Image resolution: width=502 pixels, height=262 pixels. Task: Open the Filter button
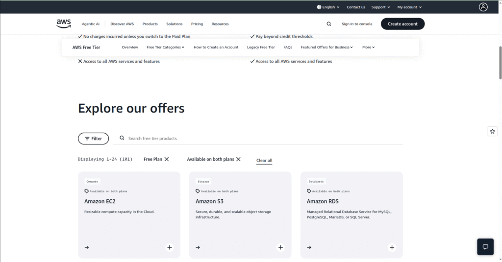point(94,139)
